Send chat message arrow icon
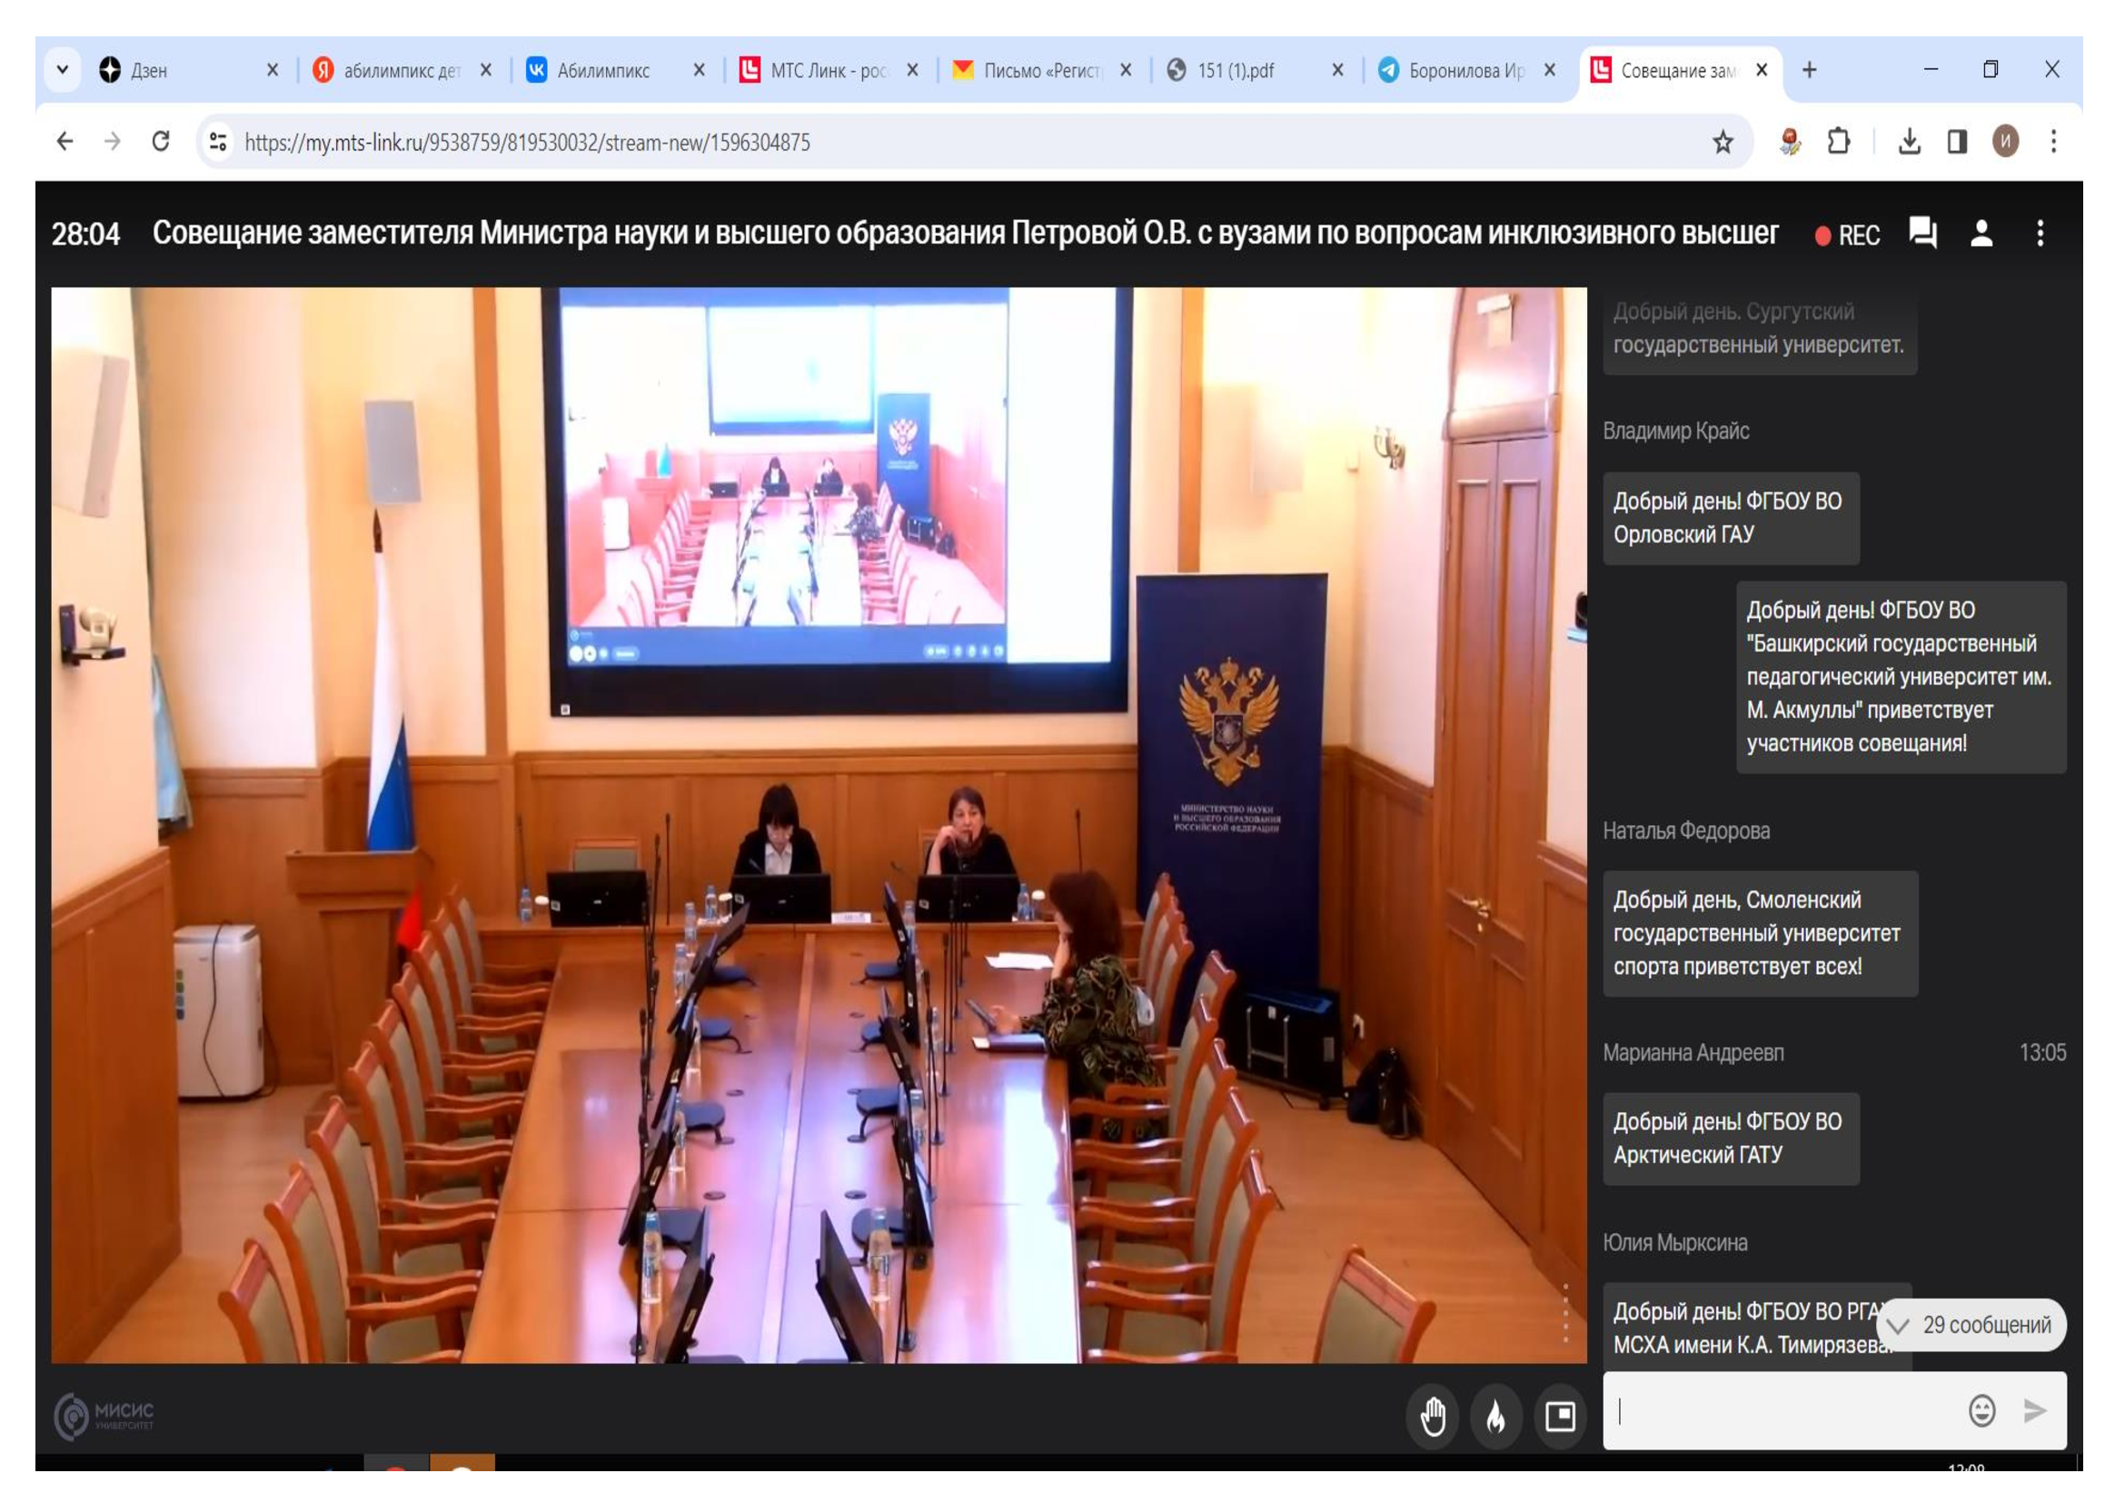Image resolution: width=2125 pixels, height=1503 pixels. point(2034,1411)
